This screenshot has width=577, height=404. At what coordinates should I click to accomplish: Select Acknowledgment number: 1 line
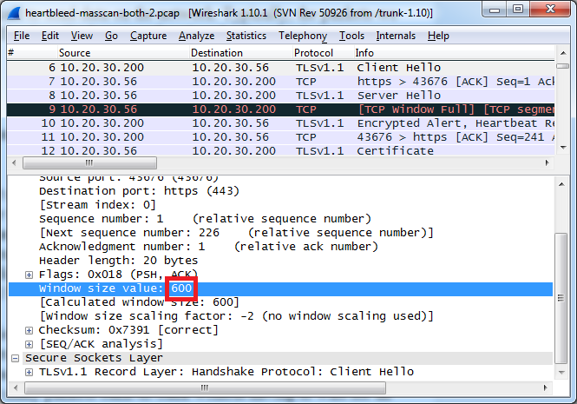(x=208, y=247)
